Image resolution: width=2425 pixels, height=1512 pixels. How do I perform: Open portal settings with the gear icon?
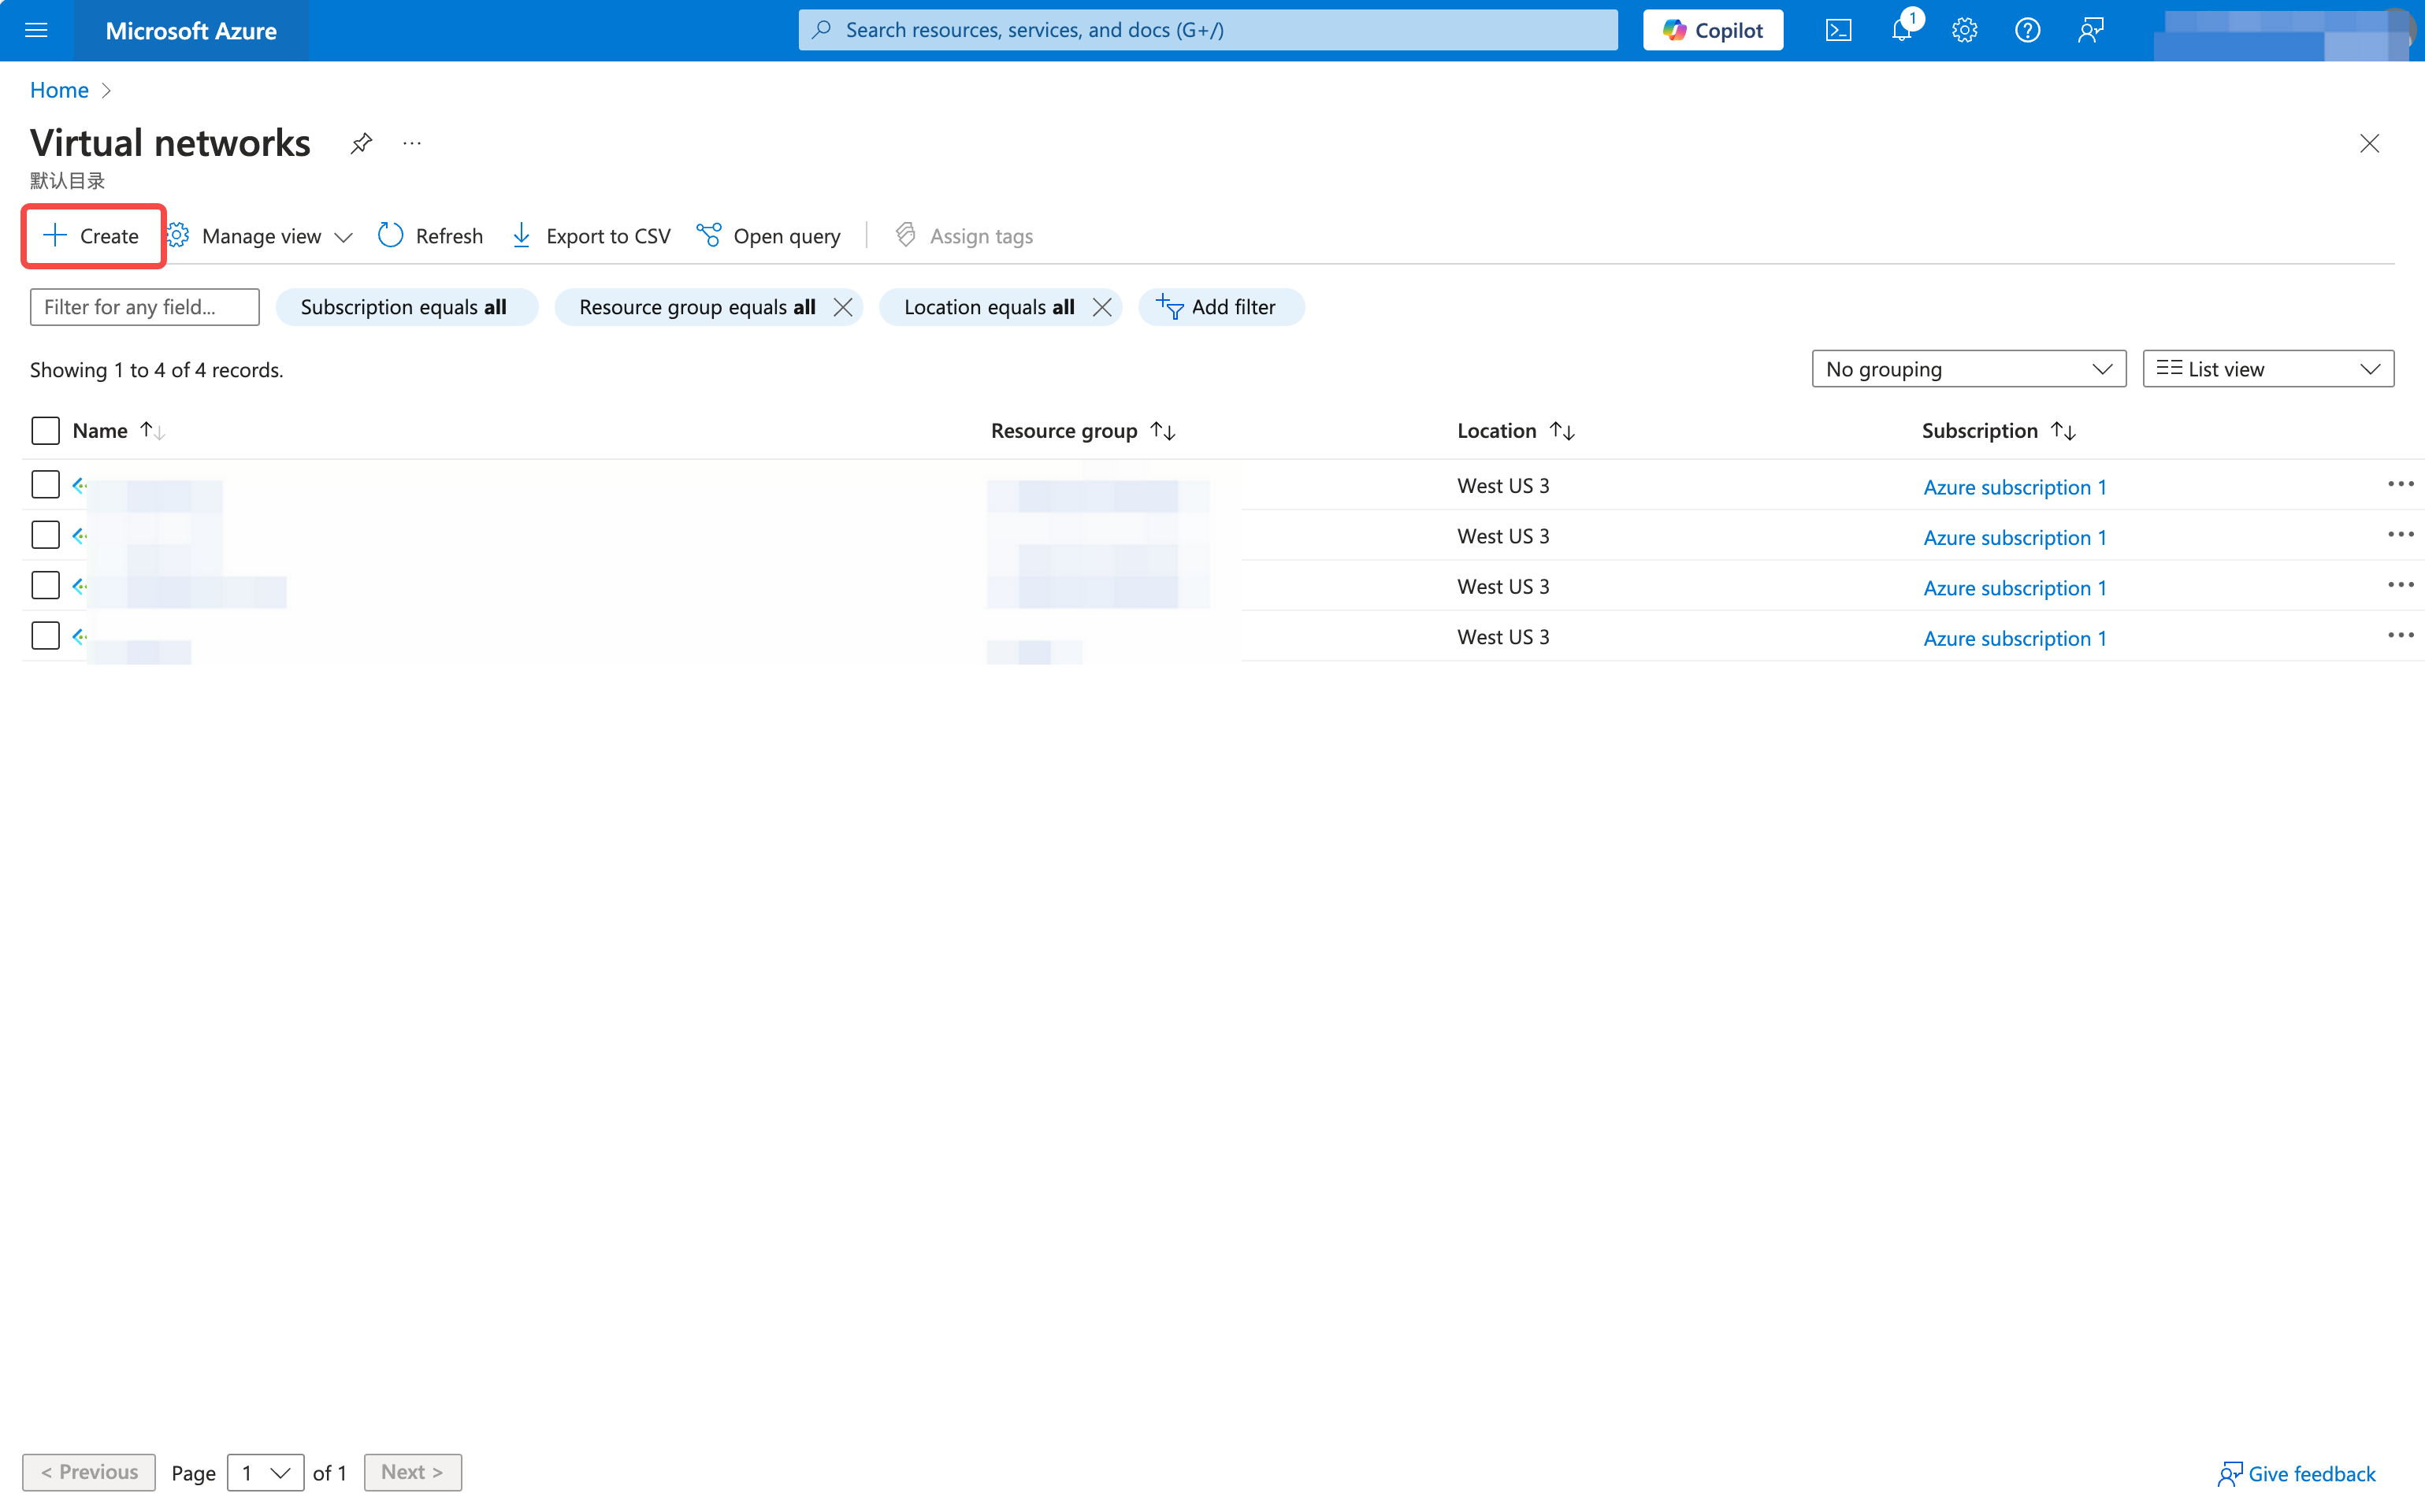click(x=1964, y=30)
